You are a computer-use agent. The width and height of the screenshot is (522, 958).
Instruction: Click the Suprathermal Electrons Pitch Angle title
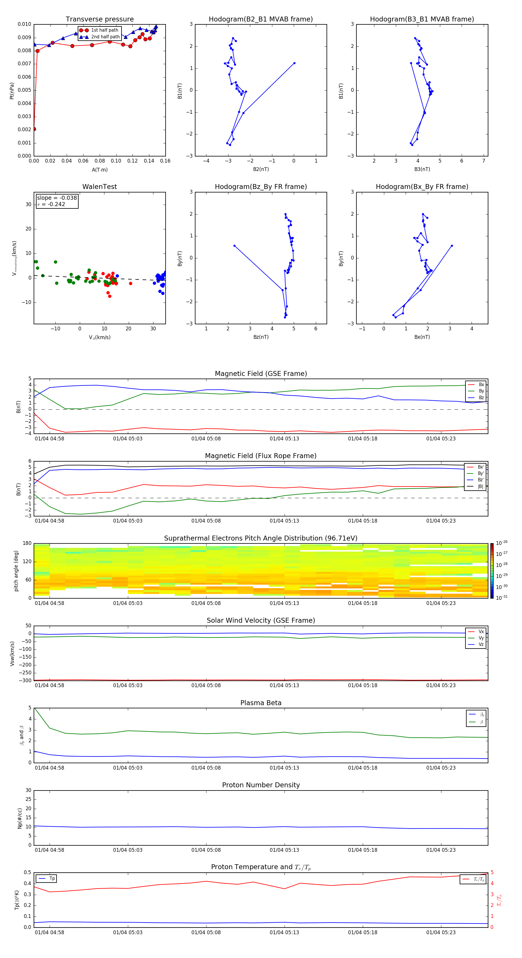pos(261,538)
